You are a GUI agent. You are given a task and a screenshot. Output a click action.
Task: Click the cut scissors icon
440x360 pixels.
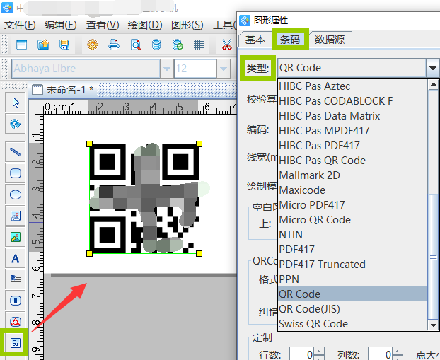click(x=227, y=45)
